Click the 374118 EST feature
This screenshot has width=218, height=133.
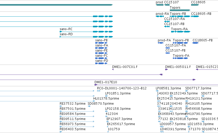point(159,106)
